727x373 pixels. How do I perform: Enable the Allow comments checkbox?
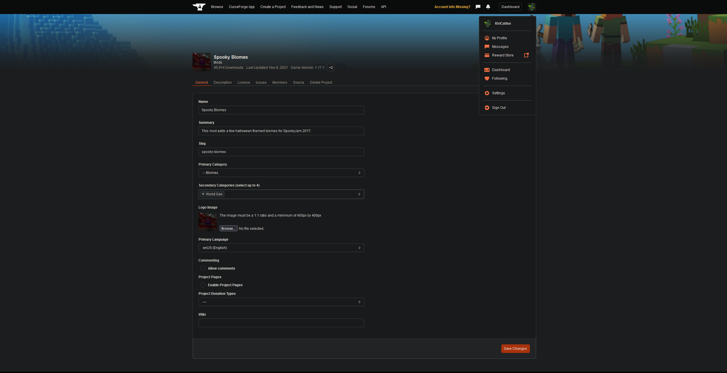point(203,268)
